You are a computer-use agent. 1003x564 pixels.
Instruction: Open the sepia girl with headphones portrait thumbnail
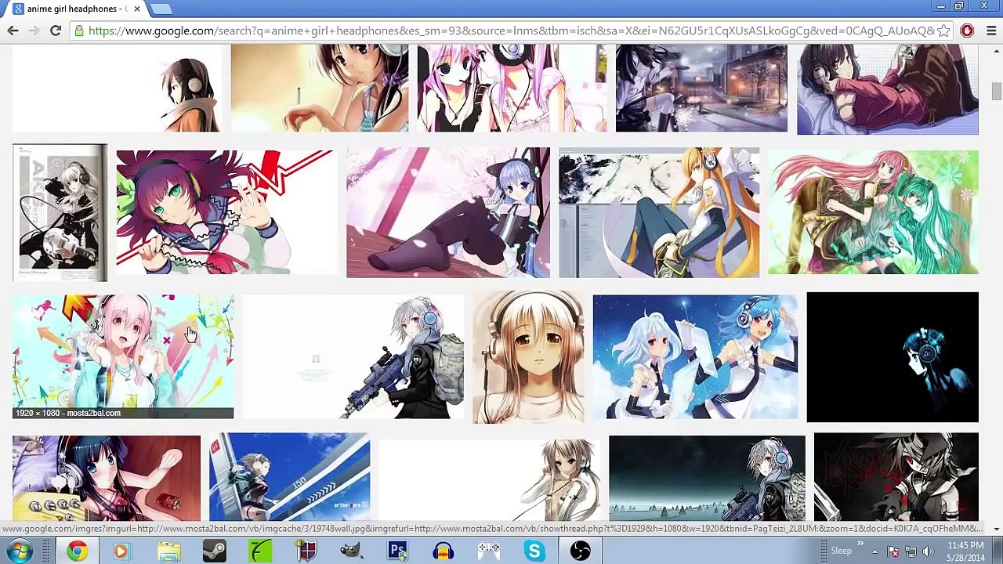coord(528,357)
